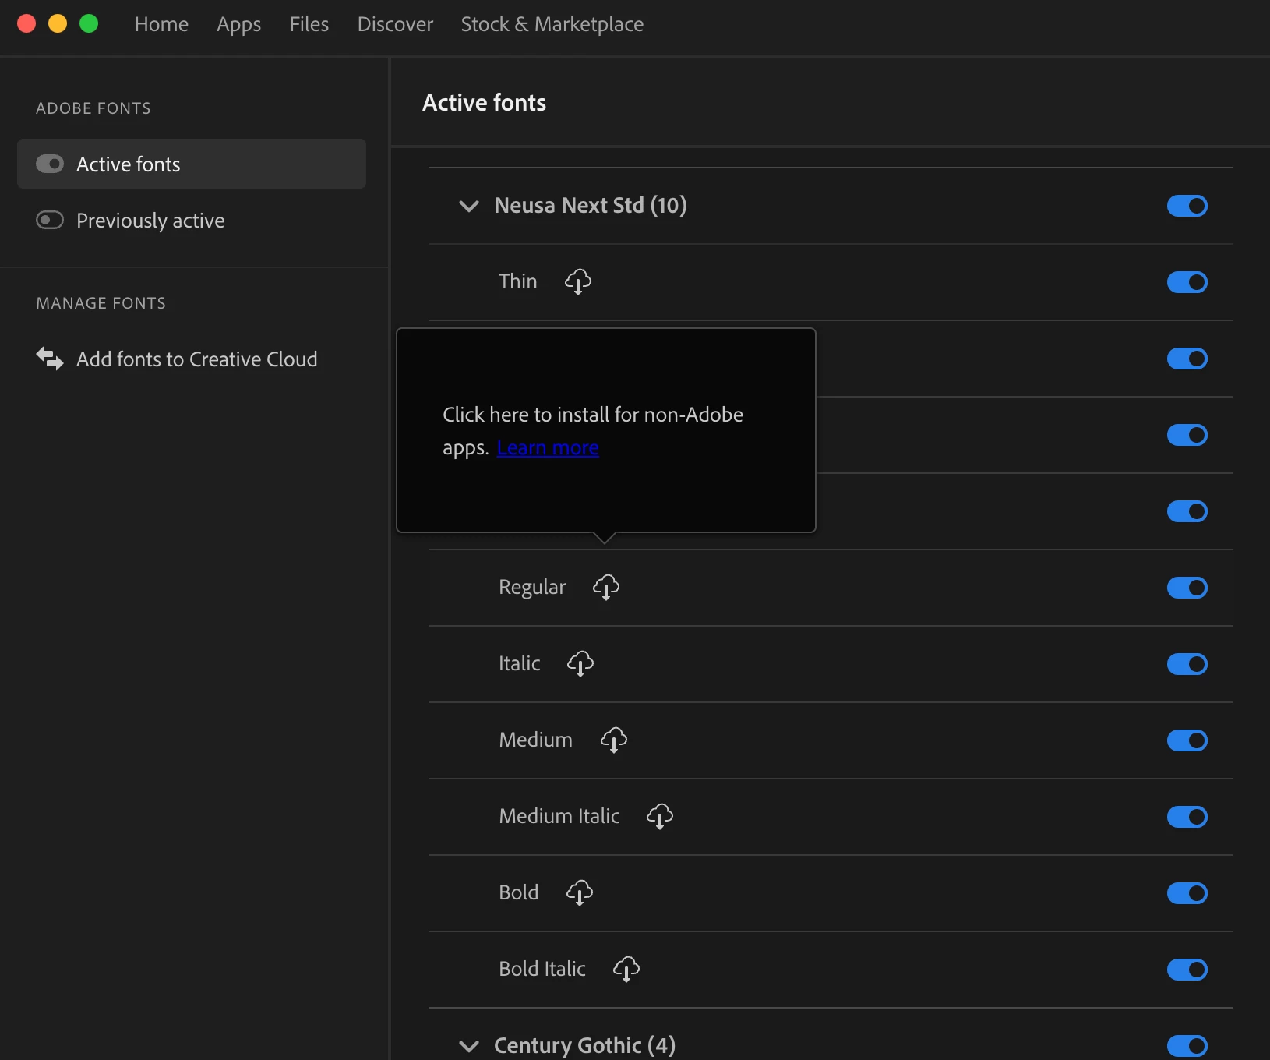The height and width of the screenshot is (1060, 1270).
Task: Click the install cloud icon next to Regular
Action: [606, 587]
